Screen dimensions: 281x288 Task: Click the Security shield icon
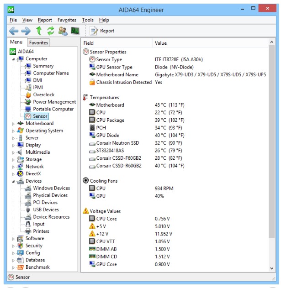pyautogui.click(x=21, y=246)
